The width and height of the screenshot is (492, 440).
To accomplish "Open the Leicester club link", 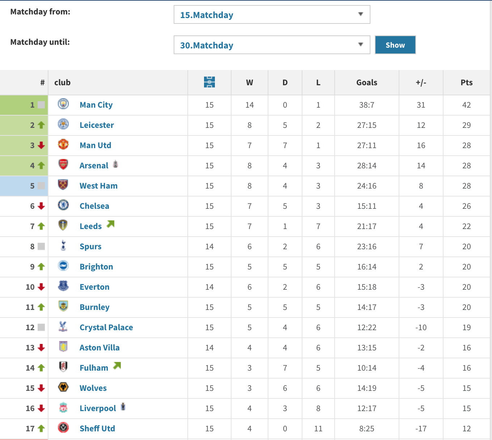I will tap(97, 125).
